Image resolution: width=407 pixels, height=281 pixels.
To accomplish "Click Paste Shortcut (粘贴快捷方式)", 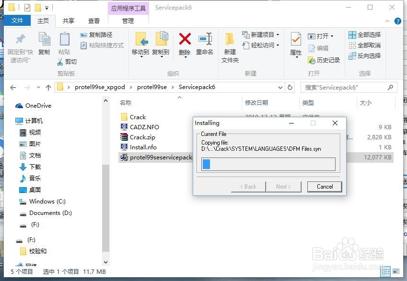I will point(102,45).
